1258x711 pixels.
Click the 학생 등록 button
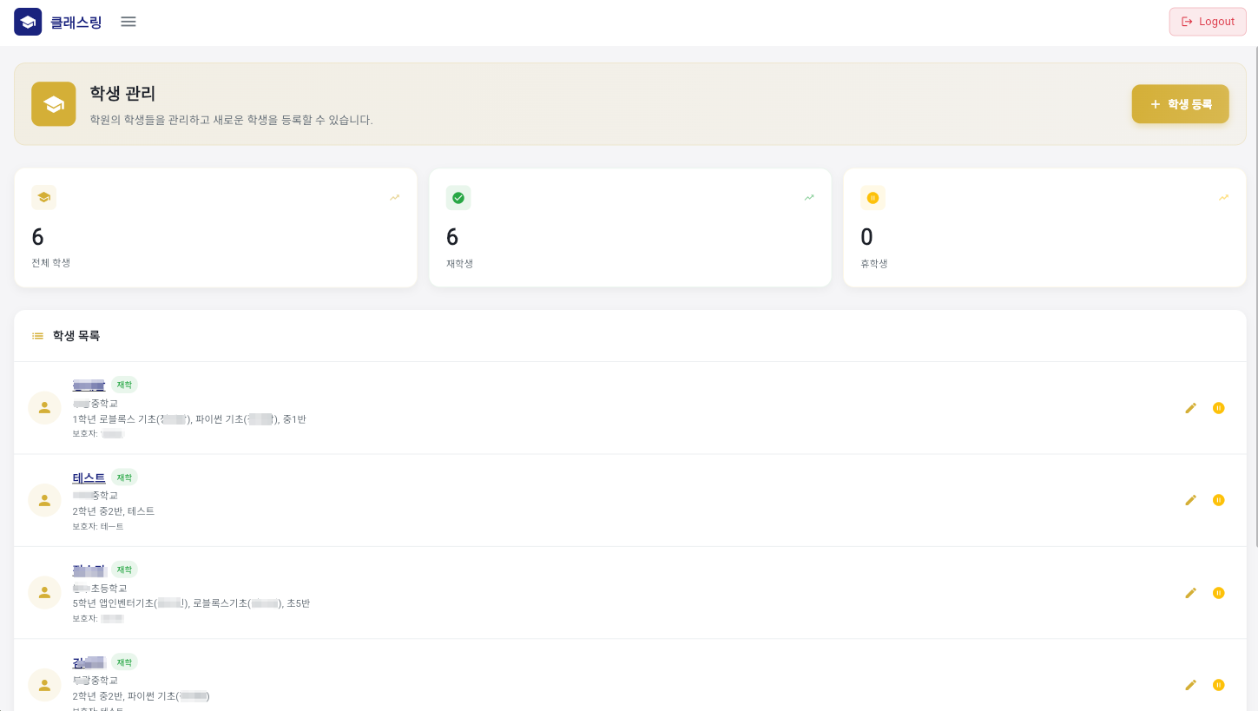(1180, 104)
